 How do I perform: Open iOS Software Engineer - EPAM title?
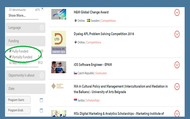click(x=93, y=65)
